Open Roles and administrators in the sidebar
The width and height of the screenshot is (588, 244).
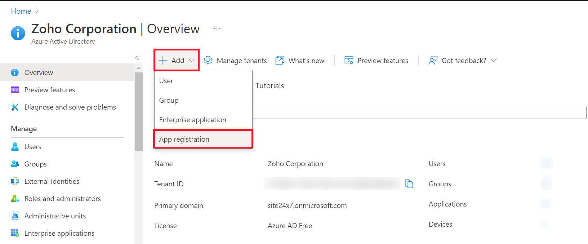tap(62, 199)
